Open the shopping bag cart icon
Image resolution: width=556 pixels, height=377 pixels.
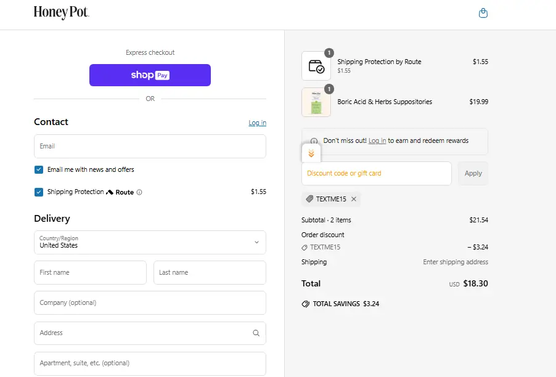483,13
